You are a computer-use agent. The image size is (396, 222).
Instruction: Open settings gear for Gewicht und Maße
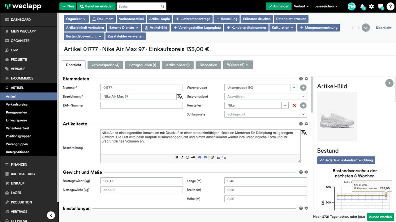(306, 172)
